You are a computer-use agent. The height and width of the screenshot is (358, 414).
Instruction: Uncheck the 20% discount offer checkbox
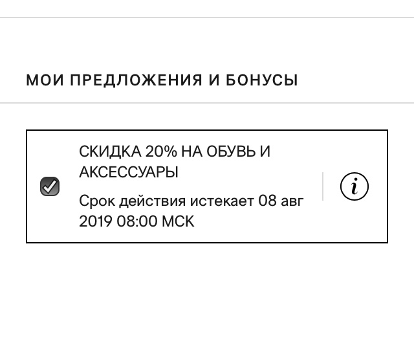(x=50, y=186)
